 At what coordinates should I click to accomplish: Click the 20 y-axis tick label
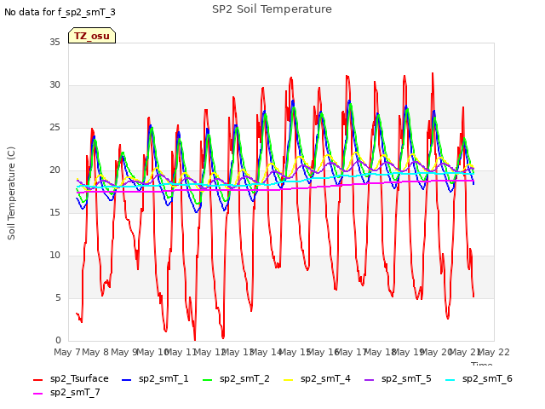54,170
